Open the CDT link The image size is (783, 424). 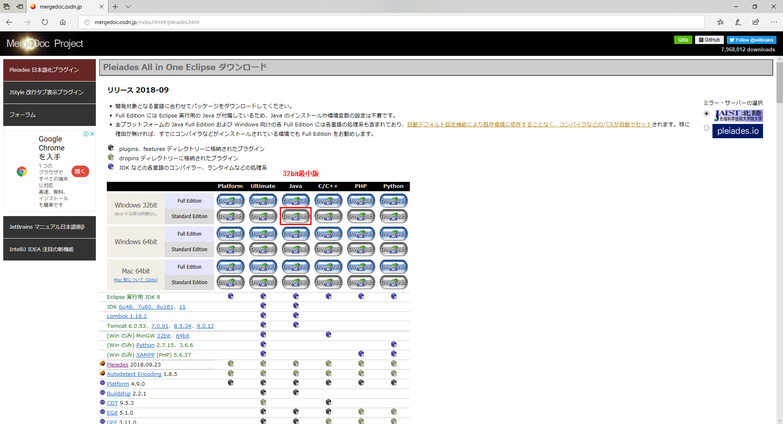point(112,403)
